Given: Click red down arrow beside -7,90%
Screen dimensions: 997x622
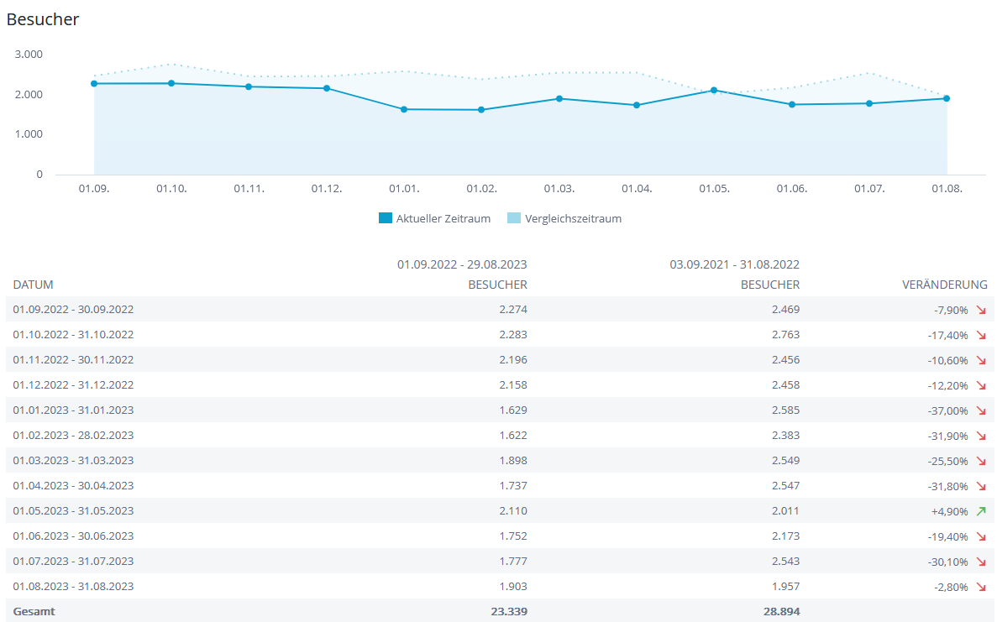Looking at the screenshot, I should point(980,310).
